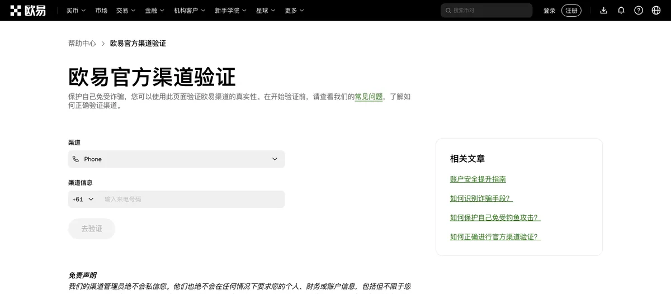Open article 账户安全提升指南
This screenshot has width=671, height=294.
click(478, 179)
